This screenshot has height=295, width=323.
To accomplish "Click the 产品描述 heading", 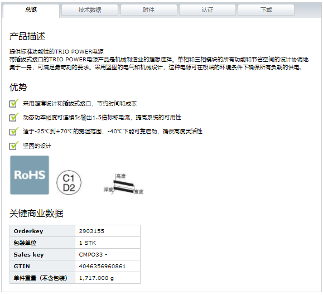I will coord(27,36).
